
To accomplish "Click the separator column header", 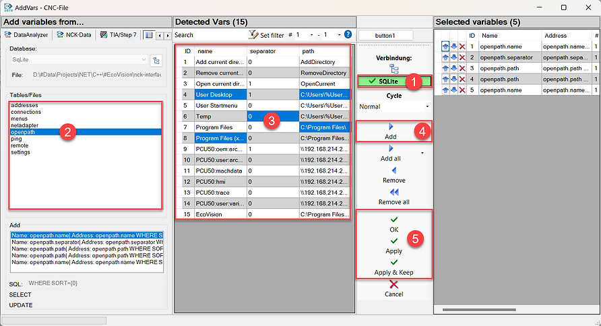I will 273,51.
